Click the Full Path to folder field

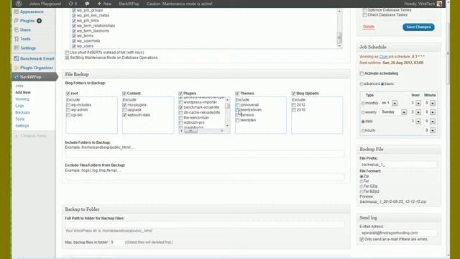pos(205,224)
